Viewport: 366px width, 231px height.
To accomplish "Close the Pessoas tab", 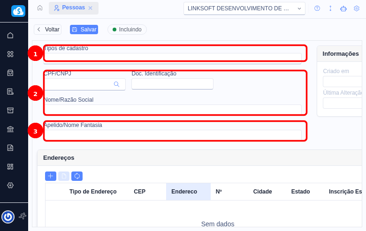I will 91,8.
